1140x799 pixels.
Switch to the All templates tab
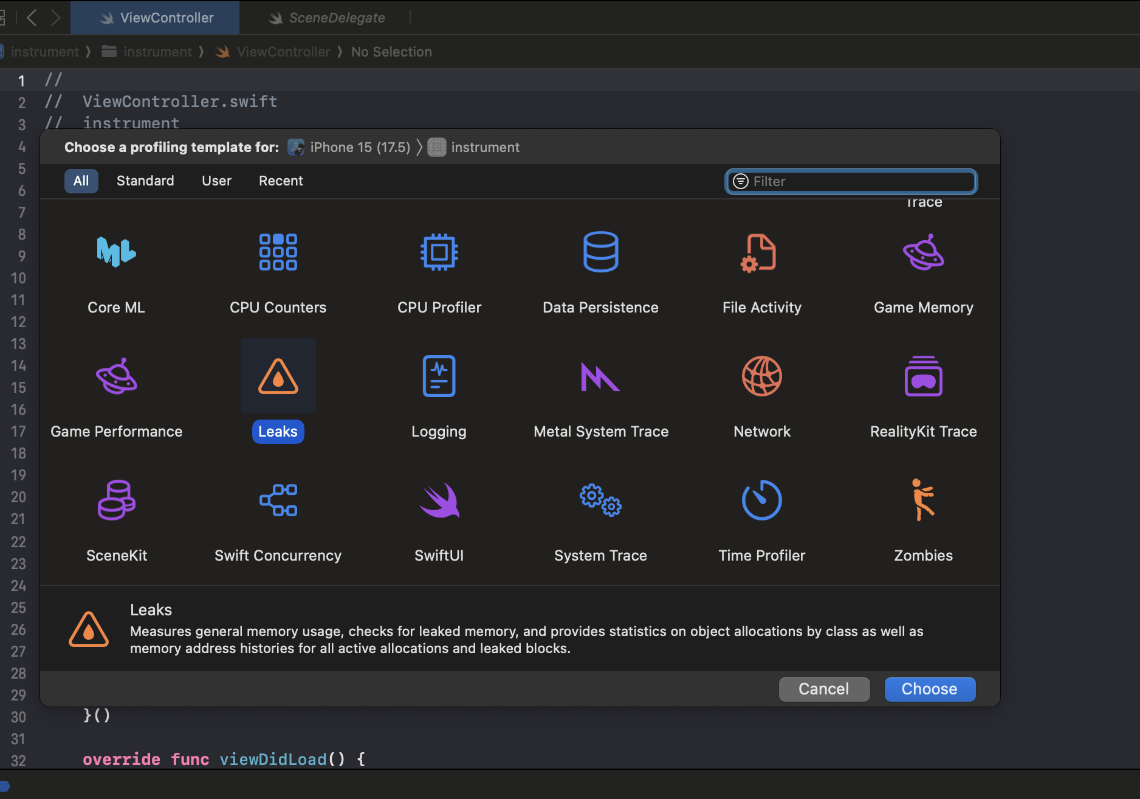coord(81,181)
